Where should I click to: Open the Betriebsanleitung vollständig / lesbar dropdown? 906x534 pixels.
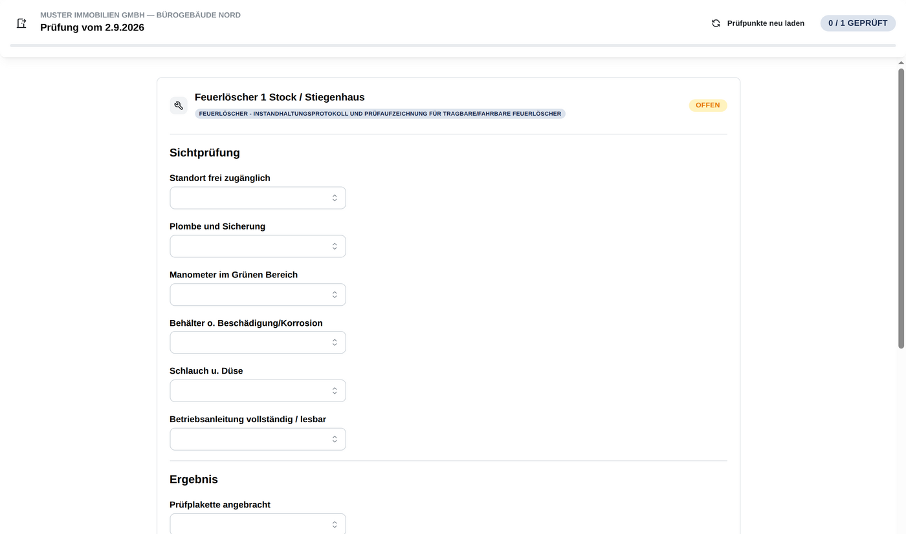[x=258, y=440]
